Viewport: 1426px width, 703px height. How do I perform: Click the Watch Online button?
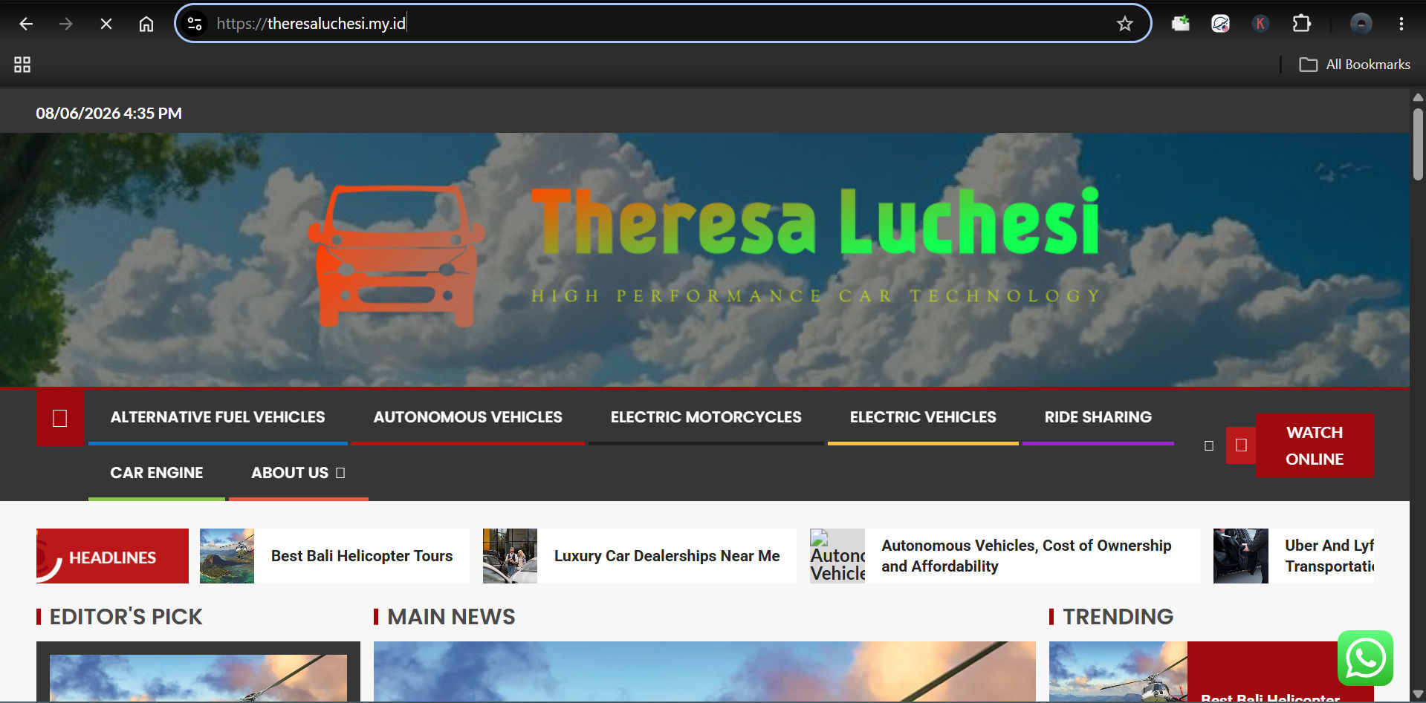pyautogui.click(x=1314, y=445)
